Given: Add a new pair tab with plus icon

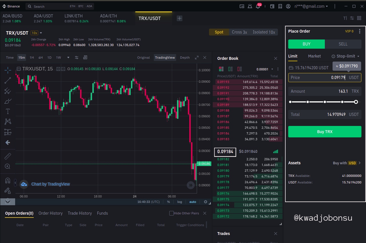Looking at the screenshot, I should click(179, 18).
